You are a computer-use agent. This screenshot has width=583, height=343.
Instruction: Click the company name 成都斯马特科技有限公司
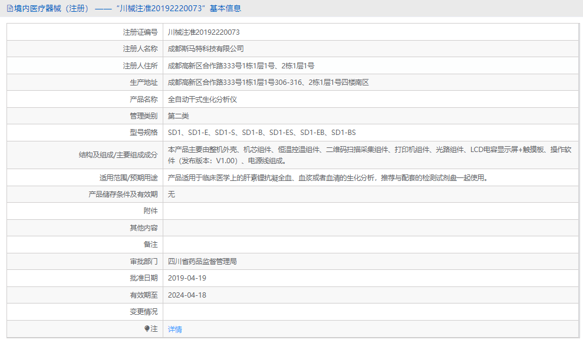pyautogui.click(x=204, y=48)
